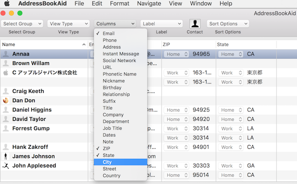Click John Appleseed's state value GA
The image size is (297, 184).
[x=251, y=166]
